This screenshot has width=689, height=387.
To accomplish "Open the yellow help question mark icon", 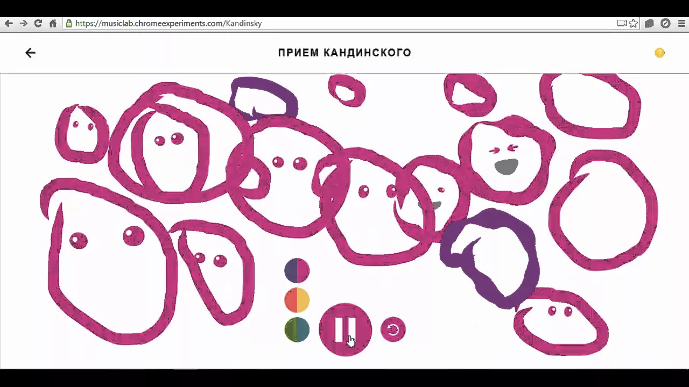I will (x=659, y=53).
